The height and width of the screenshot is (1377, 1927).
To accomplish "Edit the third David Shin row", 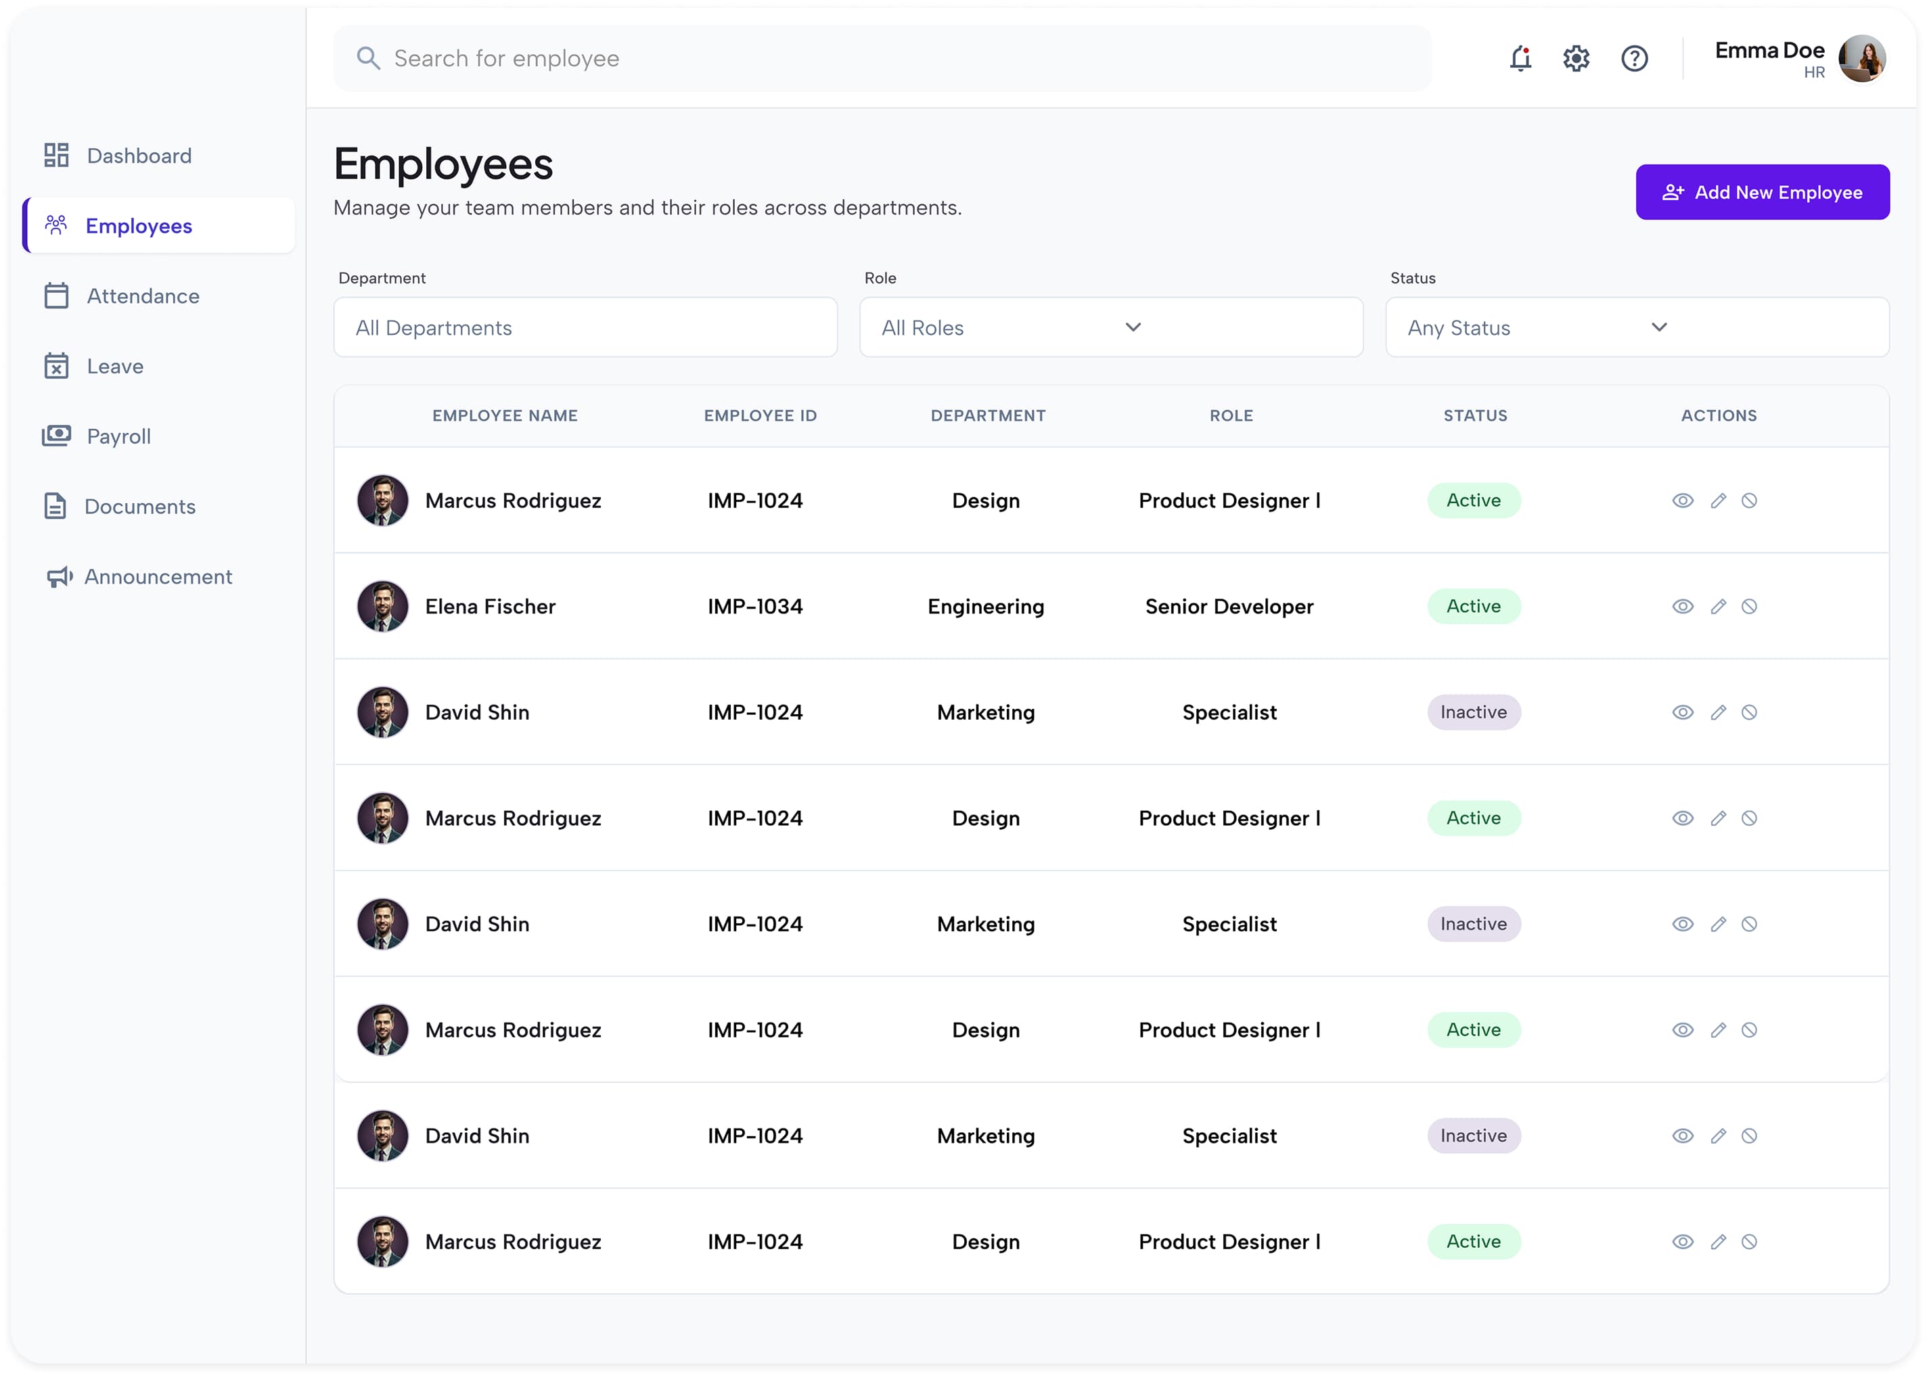I will tap(1717, 1136).
